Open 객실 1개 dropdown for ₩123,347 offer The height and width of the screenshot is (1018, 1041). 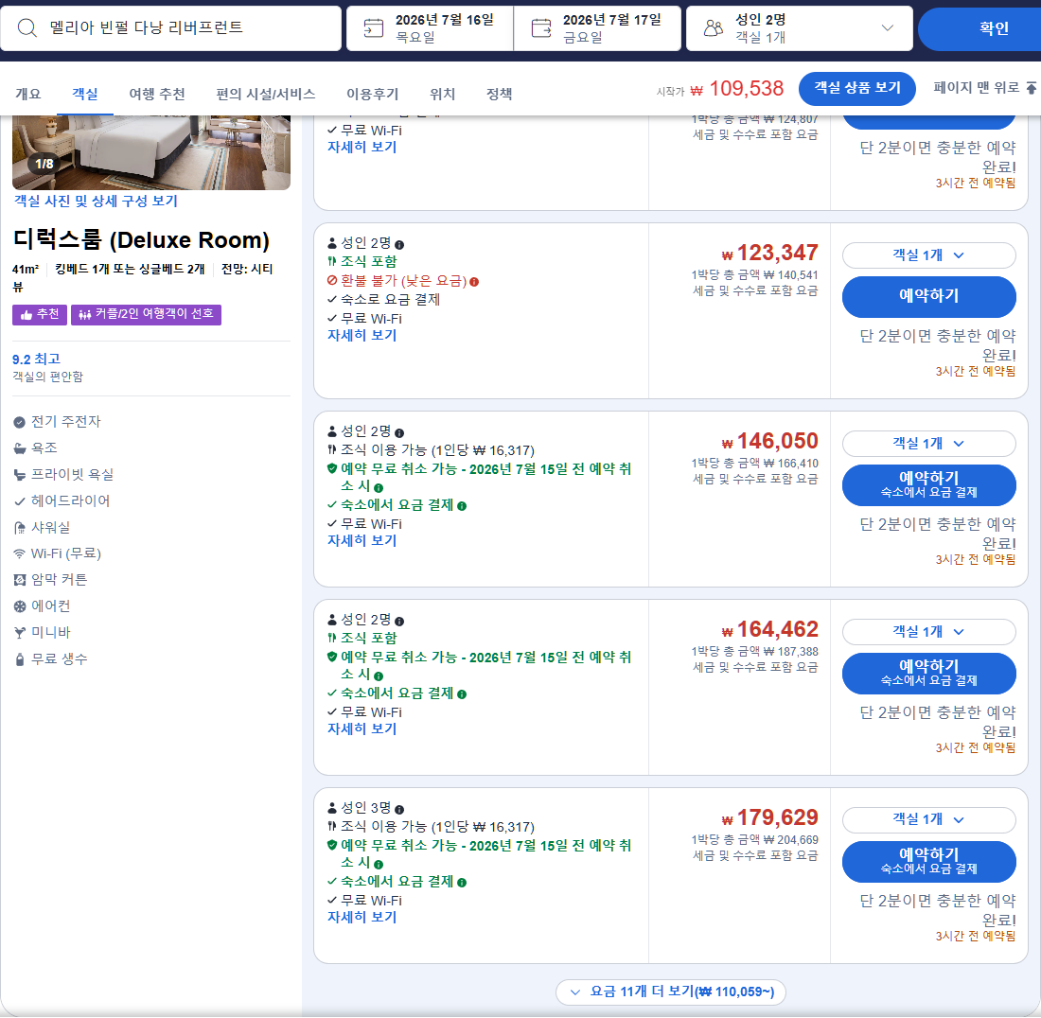pyautogui.click(x=928, y=255)
